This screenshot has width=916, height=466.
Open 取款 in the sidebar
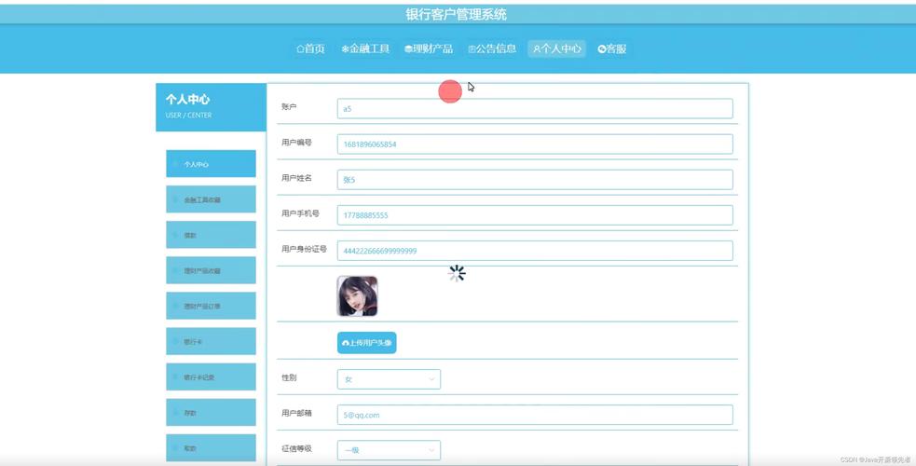(x=211, y=448)
